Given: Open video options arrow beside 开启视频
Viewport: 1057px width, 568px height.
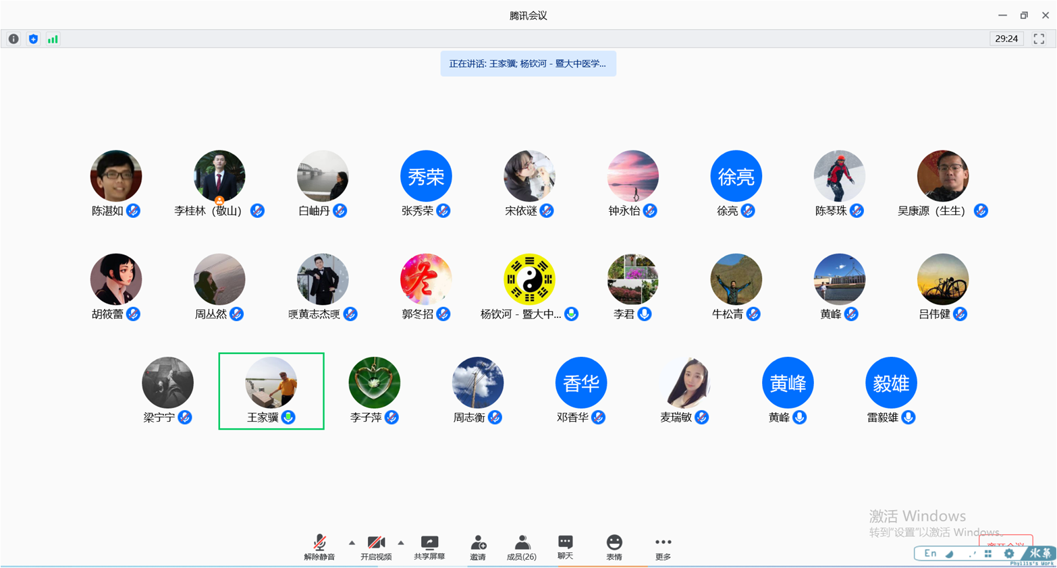Looking at the screenshot, I should click(x=401, y=543).
